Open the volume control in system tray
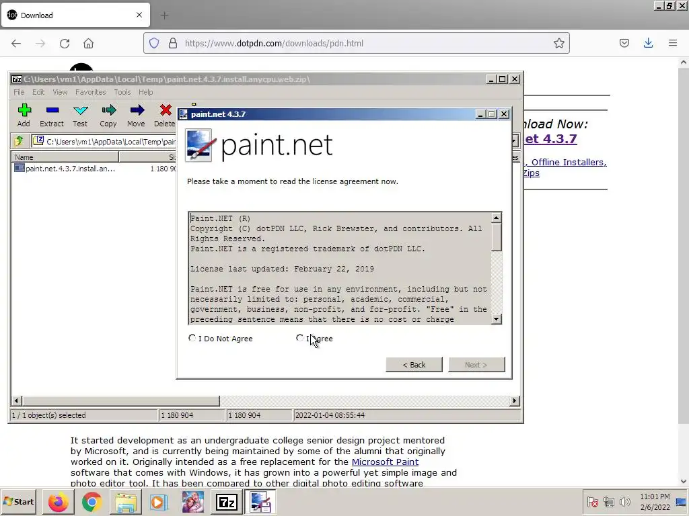This screenshot has width=689, height=516. 625,501
